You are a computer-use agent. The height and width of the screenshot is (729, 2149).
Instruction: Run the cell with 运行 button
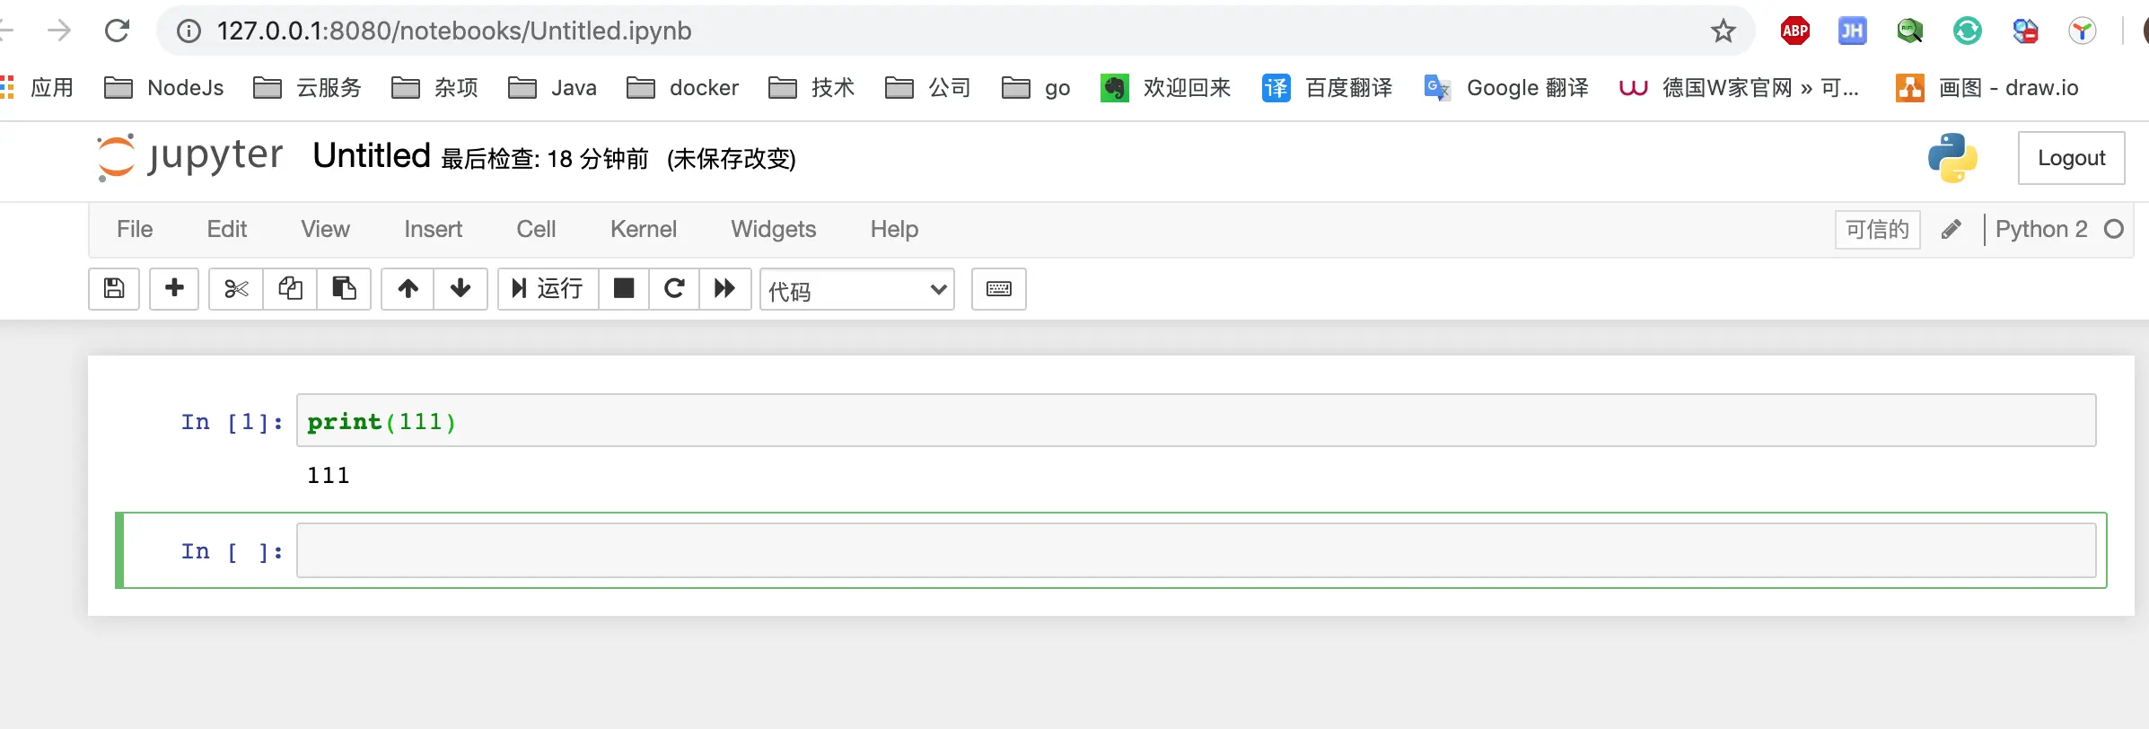[x=548, y=289]
